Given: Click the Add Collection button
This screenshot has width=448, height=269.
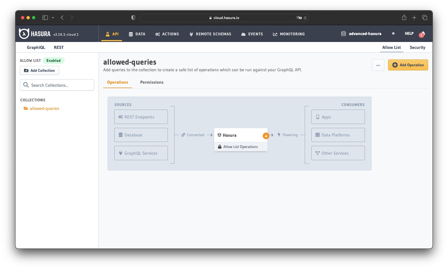Looking at the screenshot, I should (39, 70).
